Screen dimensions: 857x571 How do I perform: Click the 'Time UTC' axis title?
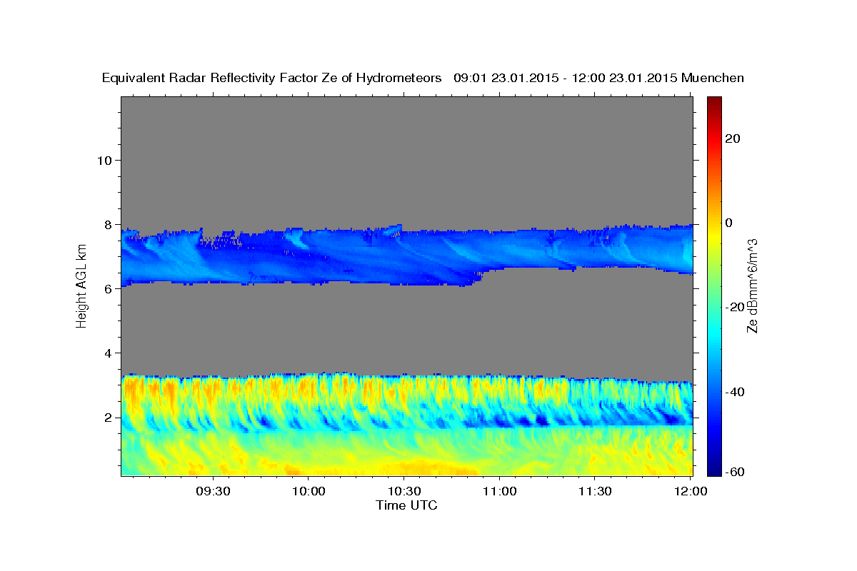[x=406, y=505]
